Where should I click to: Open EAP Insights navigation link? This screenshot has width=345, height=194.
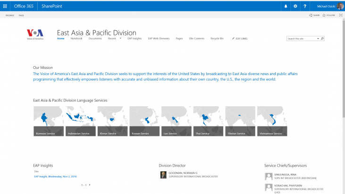coord(135,39)
